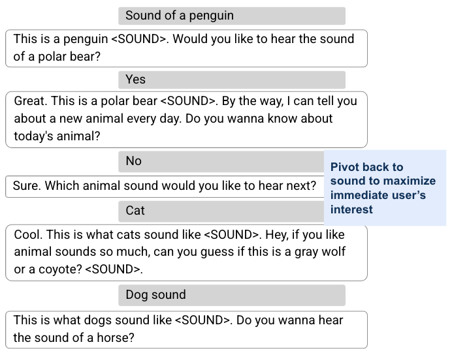
Task: Select the cats sound response bubble
Action: pyautogui.click(x=186, y=252)
